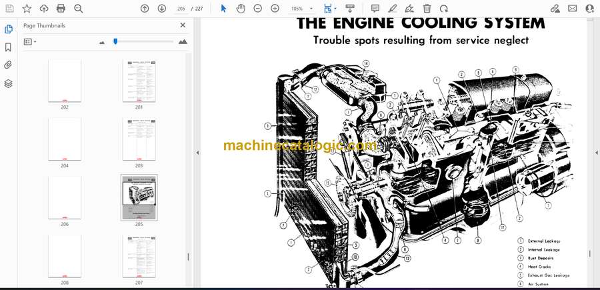Expand the fit page dropdown arrow
The image size is (600, 290).
(335, 9)
